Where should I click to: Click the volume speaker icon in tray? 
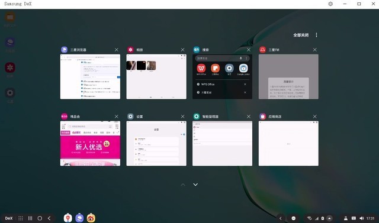[x=362, y=218]
